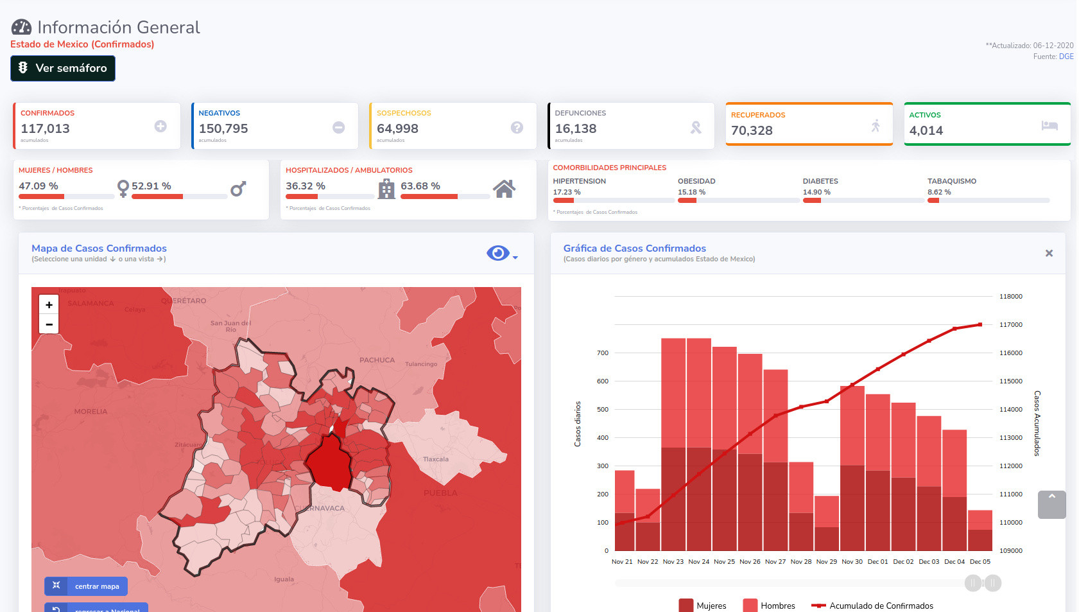Screen dimensions: 1079x612
Task: Click the Dec 05 bar in the chart
Action: [x=980, y=530]
